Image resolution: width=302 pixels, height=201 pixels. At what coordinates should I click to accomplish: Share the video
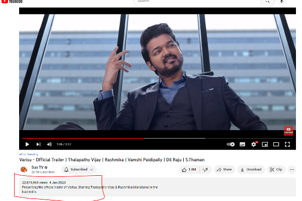point(224,169)
